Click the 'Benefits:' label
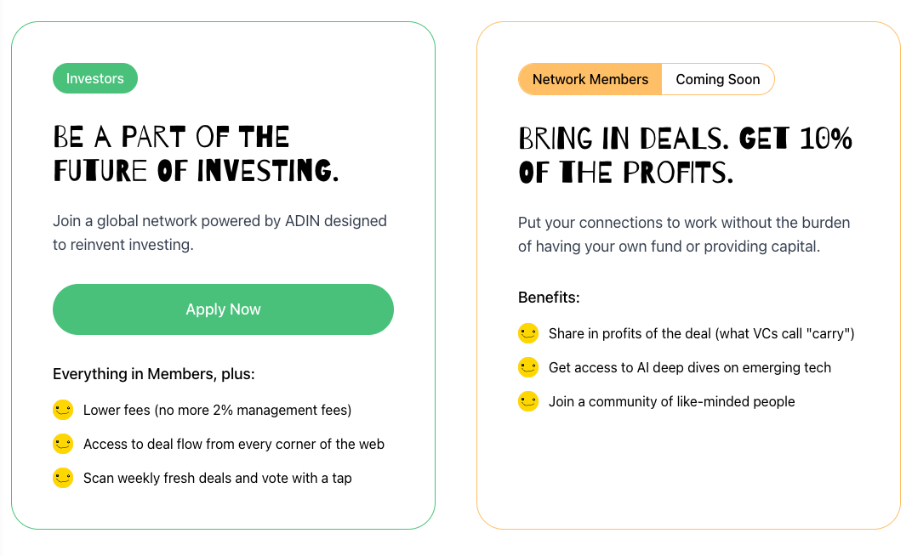Image resolution: width=912 pixels, height=556 pixels. click(x=549, y=298)
